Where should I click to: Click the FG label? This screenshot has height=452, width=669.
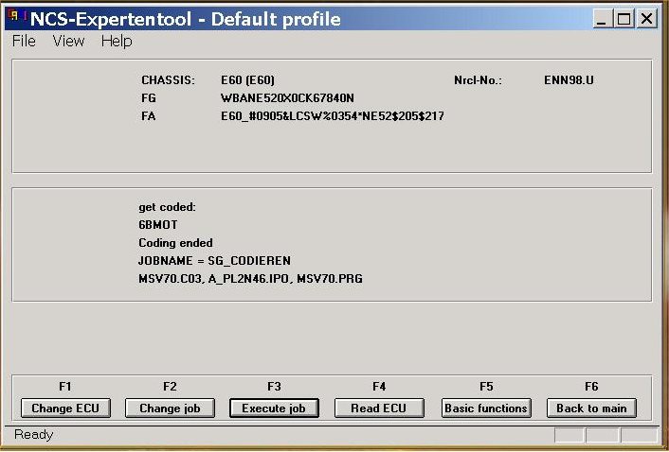click(149, 98)
